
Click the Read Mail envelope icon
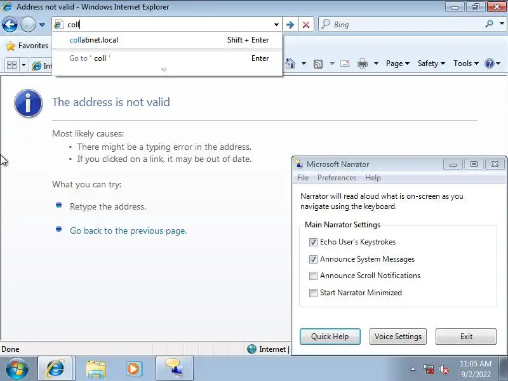[x=345, y=63]
